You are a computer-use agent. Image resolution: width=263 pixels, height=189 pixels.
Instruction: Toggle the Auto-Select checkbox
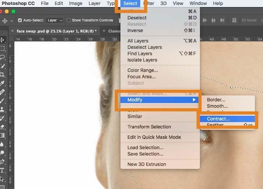tap(20, 20)
